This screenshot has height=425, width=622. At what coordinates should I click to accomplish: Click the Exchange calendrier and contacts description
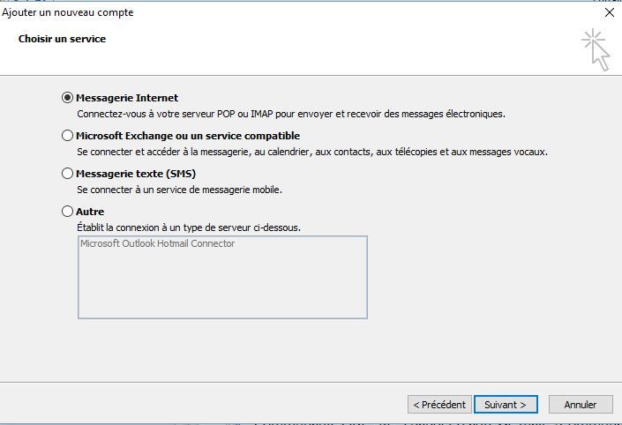click(x=312, y=152)
